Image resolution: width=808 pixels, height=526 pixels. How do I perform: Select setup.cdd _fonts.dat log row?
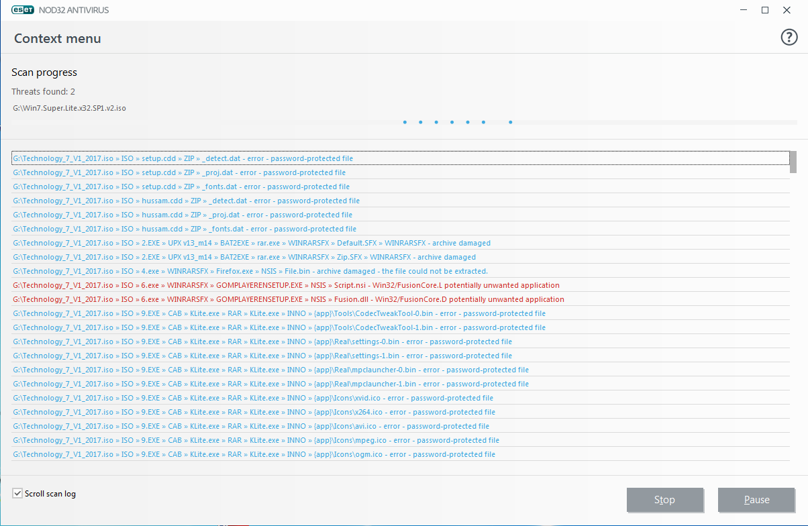pos(400,187)
